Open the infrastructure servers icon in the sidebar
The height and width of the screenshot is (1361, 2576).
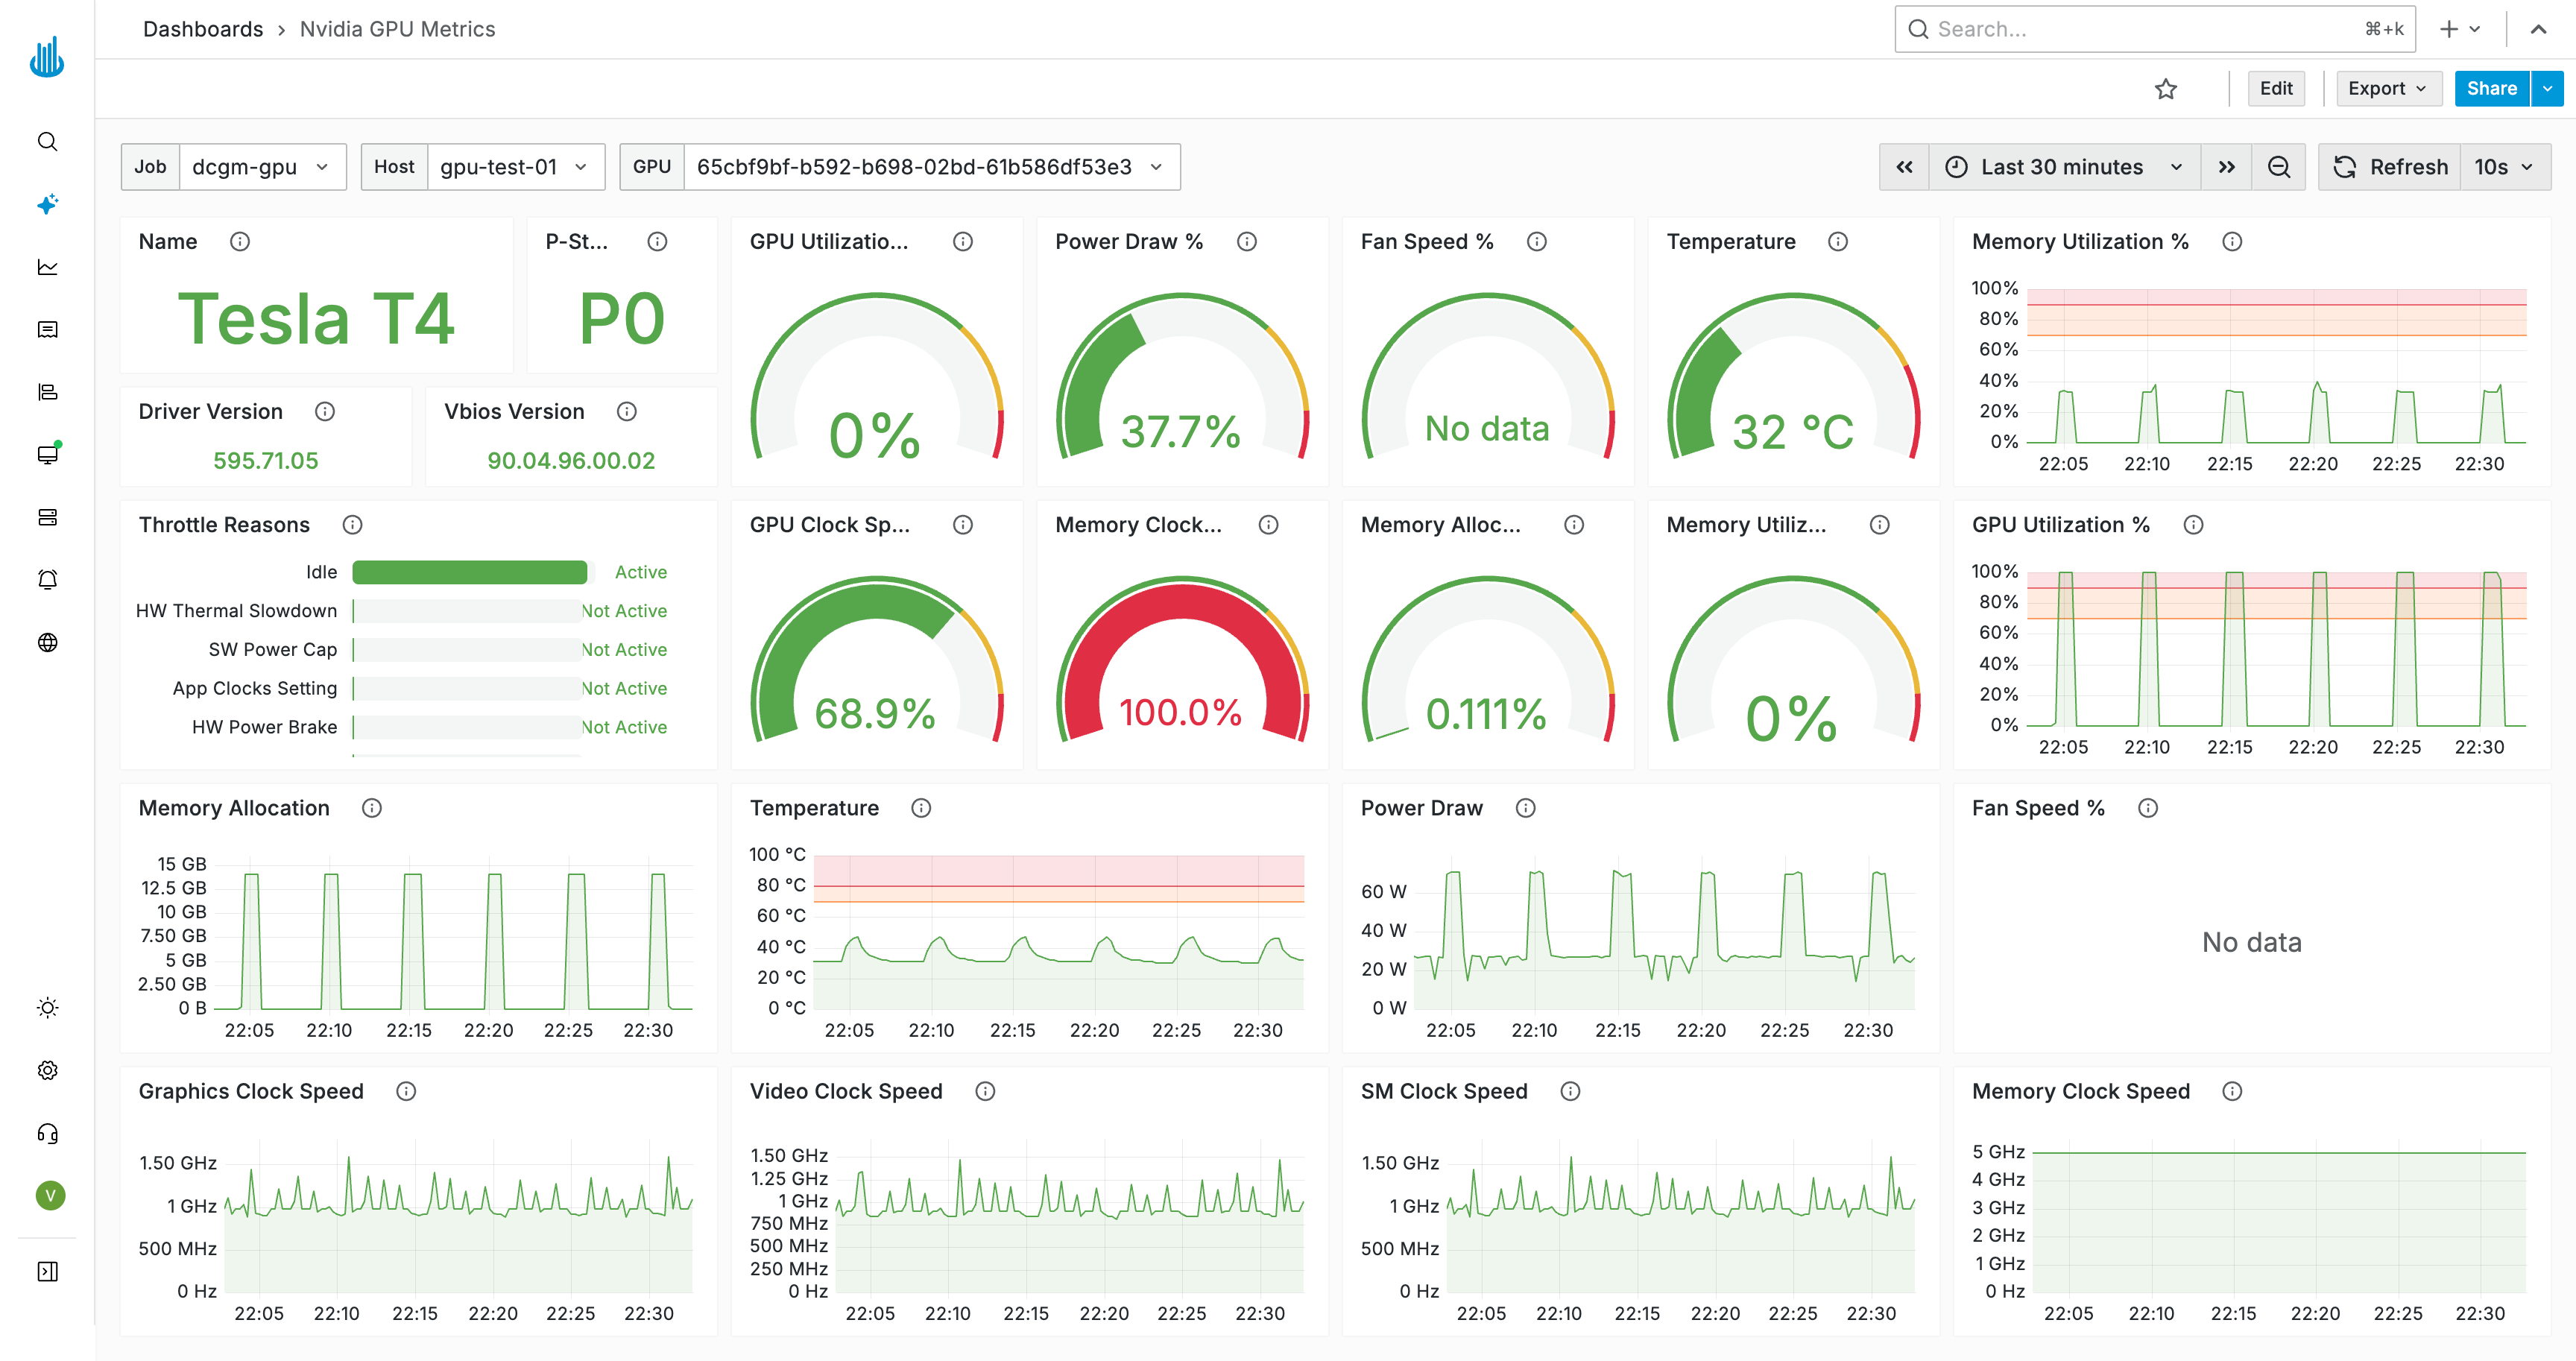(x=47, y=517)
